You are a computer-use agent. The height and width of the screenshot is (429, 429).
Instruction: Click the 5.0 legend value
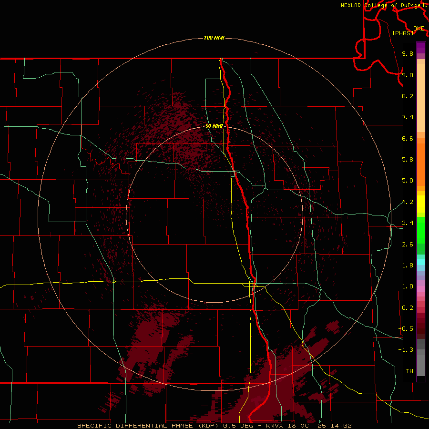click(x=408, y=181)
